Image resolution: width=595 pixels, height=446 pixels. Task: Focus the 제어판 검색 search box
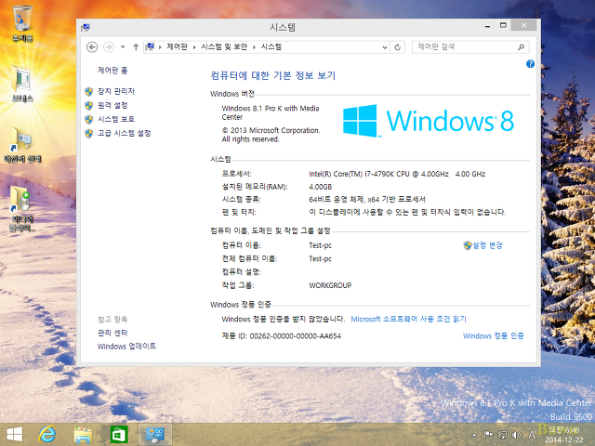click(x=470, y=47)
